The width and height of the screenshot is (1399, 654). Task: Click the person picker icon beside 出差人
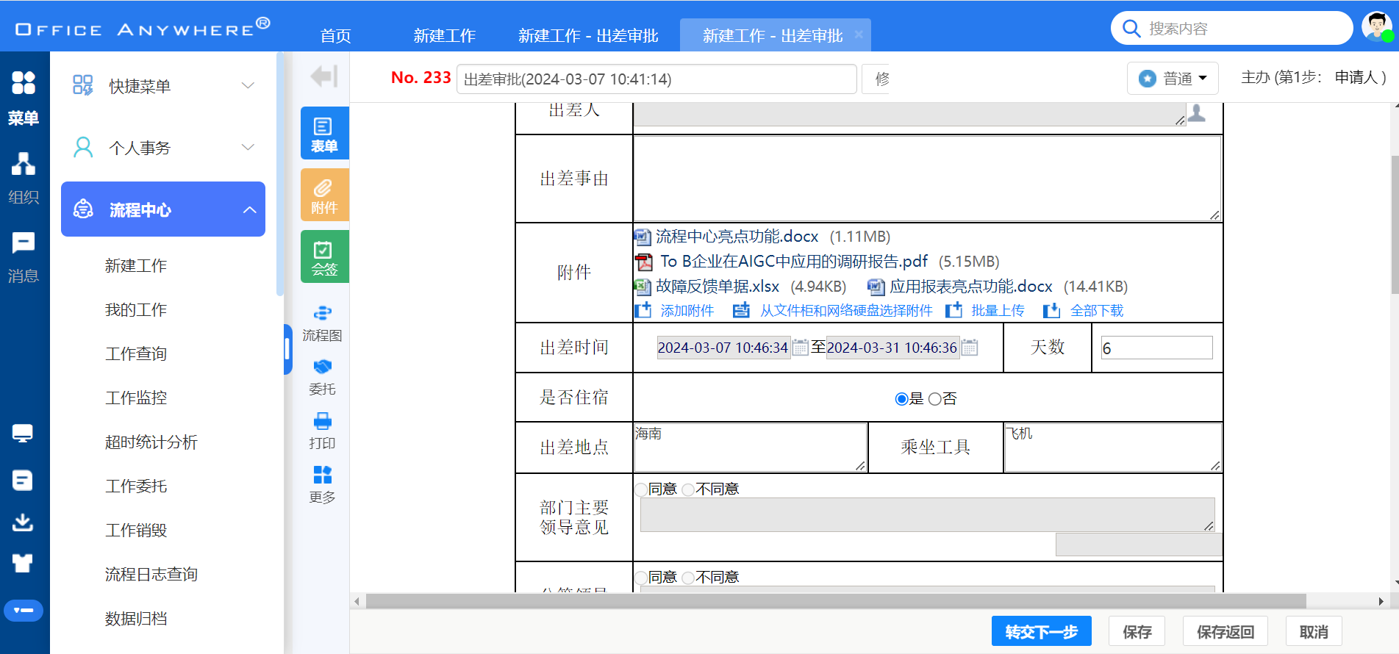pos(1197,113)
